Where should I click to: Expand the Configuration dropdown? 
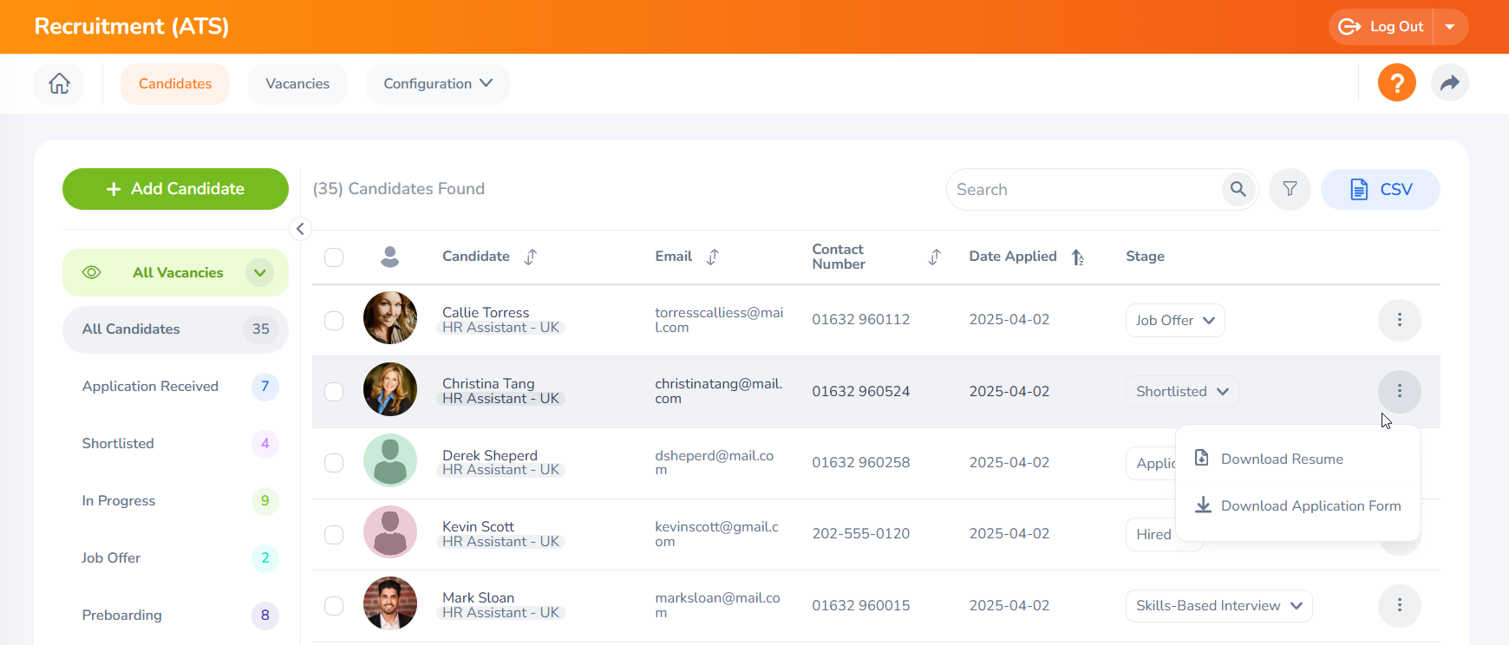point(437,84)
